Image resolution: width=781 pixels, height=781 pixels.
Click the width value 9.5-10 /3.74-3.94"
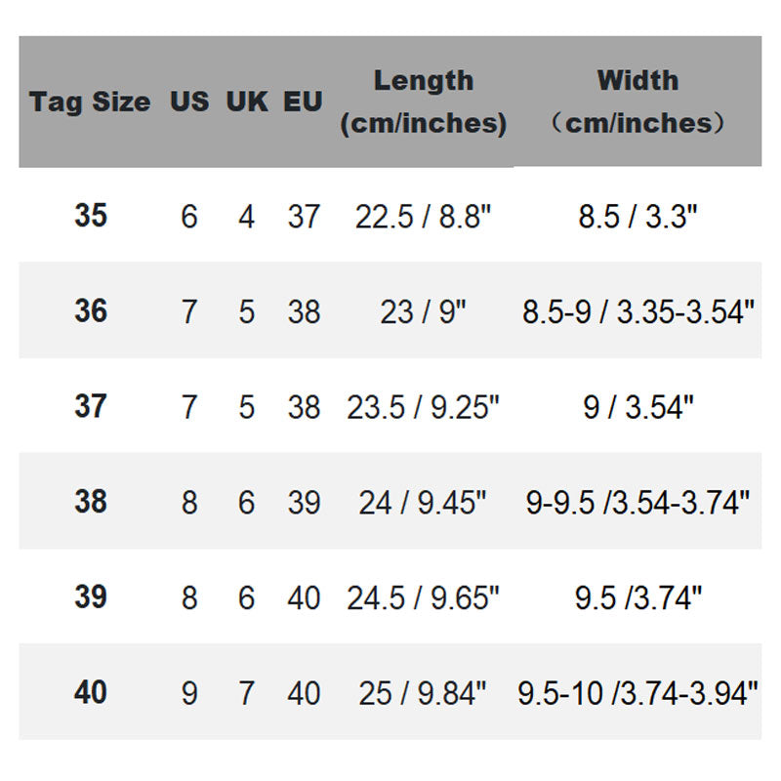637,692
